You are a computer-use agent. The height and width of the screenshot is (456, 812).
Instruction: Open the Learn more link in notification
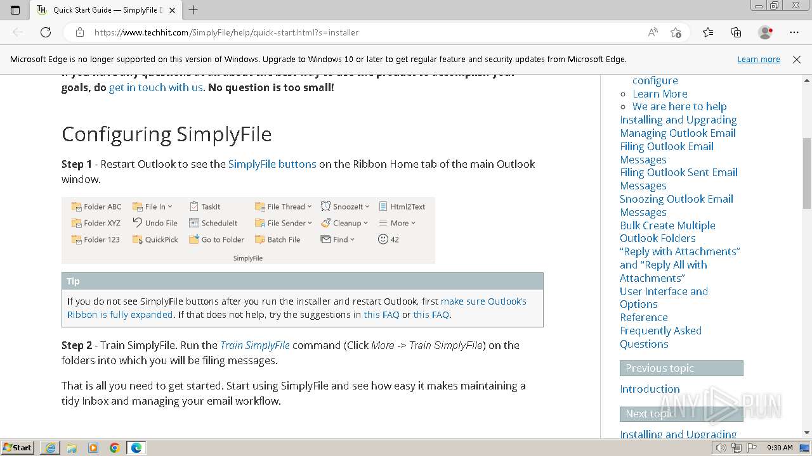(x=759, y=59)
